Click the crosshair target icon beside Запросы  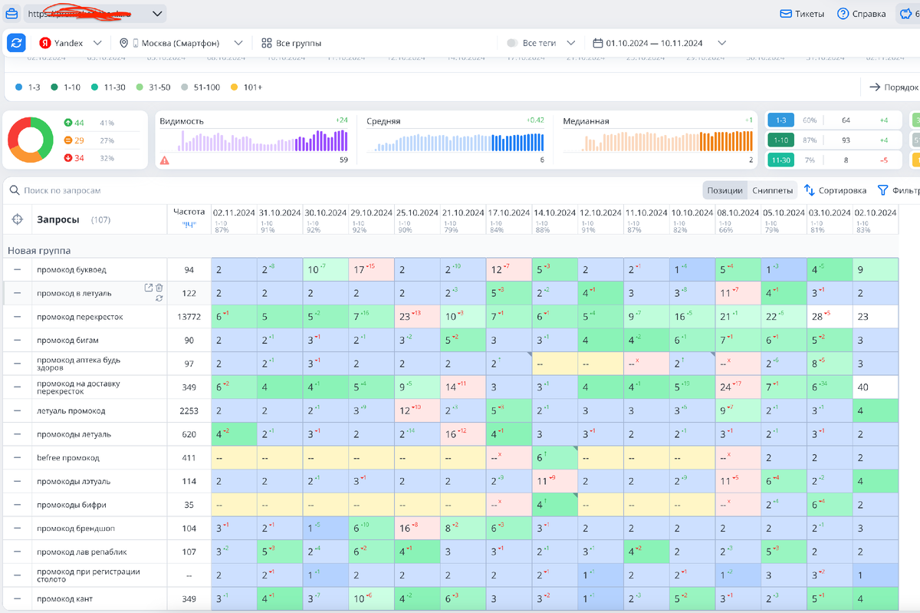click(x=17, y=219)
